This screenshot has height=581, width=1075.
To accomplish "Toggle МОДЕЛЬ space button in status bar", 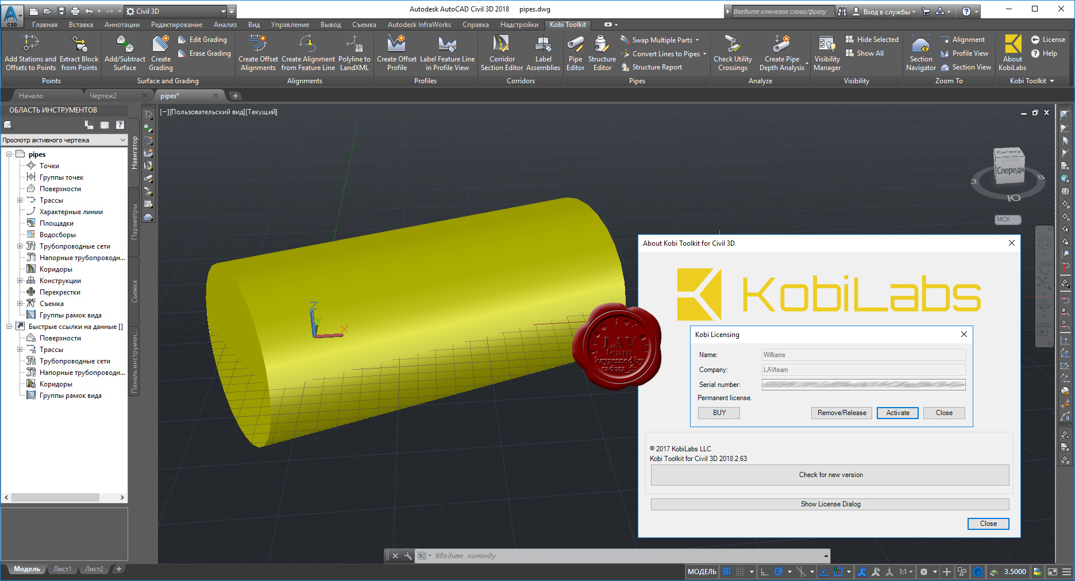I will click(x=702, y=571).
